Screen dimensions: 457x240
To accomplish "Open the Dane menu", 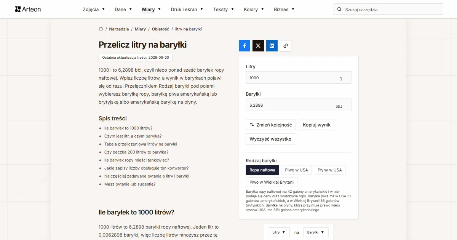I will click(123, 10).
